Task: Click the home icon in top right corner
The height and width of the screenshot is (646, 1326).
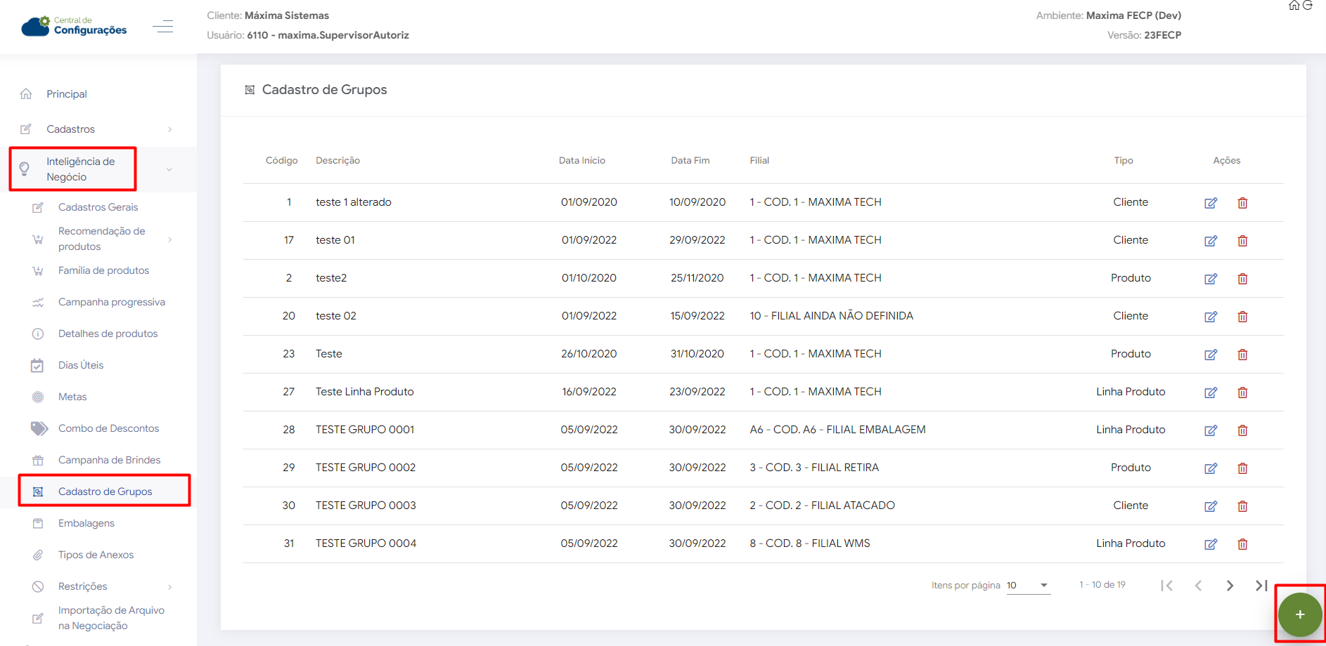Action: click(1294, 6)
